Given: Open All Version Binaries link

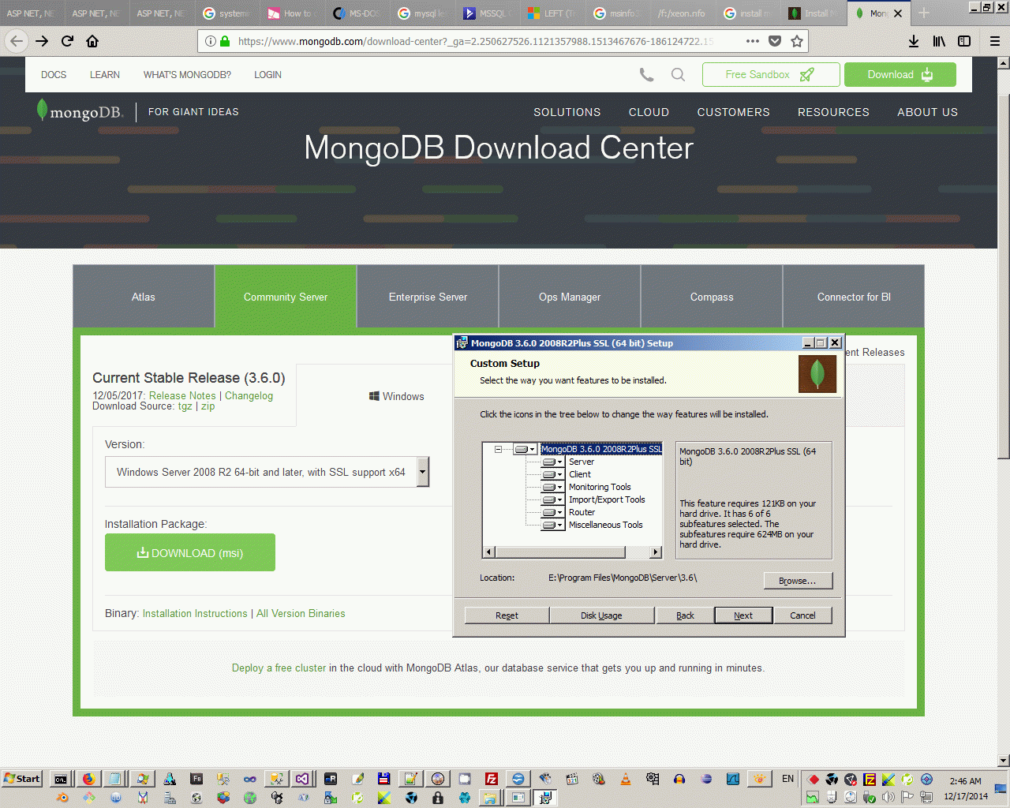Looking at the screenshot, I should pyautogui.click(x=301, y=613).
